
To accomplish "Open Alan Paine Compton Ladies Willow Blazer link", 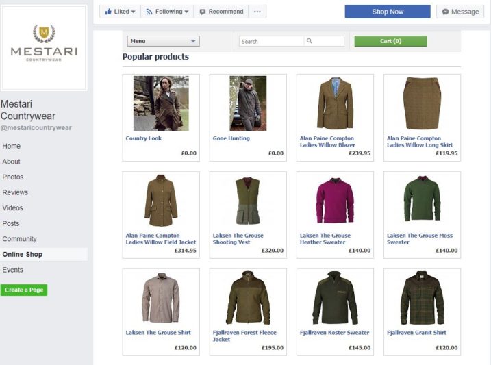I will tap(327, 142).
